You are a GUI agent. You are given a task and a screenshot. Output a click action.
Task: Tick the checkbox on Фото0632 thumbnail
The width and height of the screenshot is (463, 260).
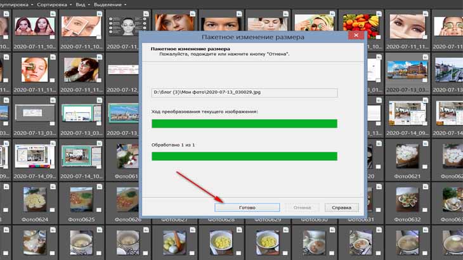[425, 210]
